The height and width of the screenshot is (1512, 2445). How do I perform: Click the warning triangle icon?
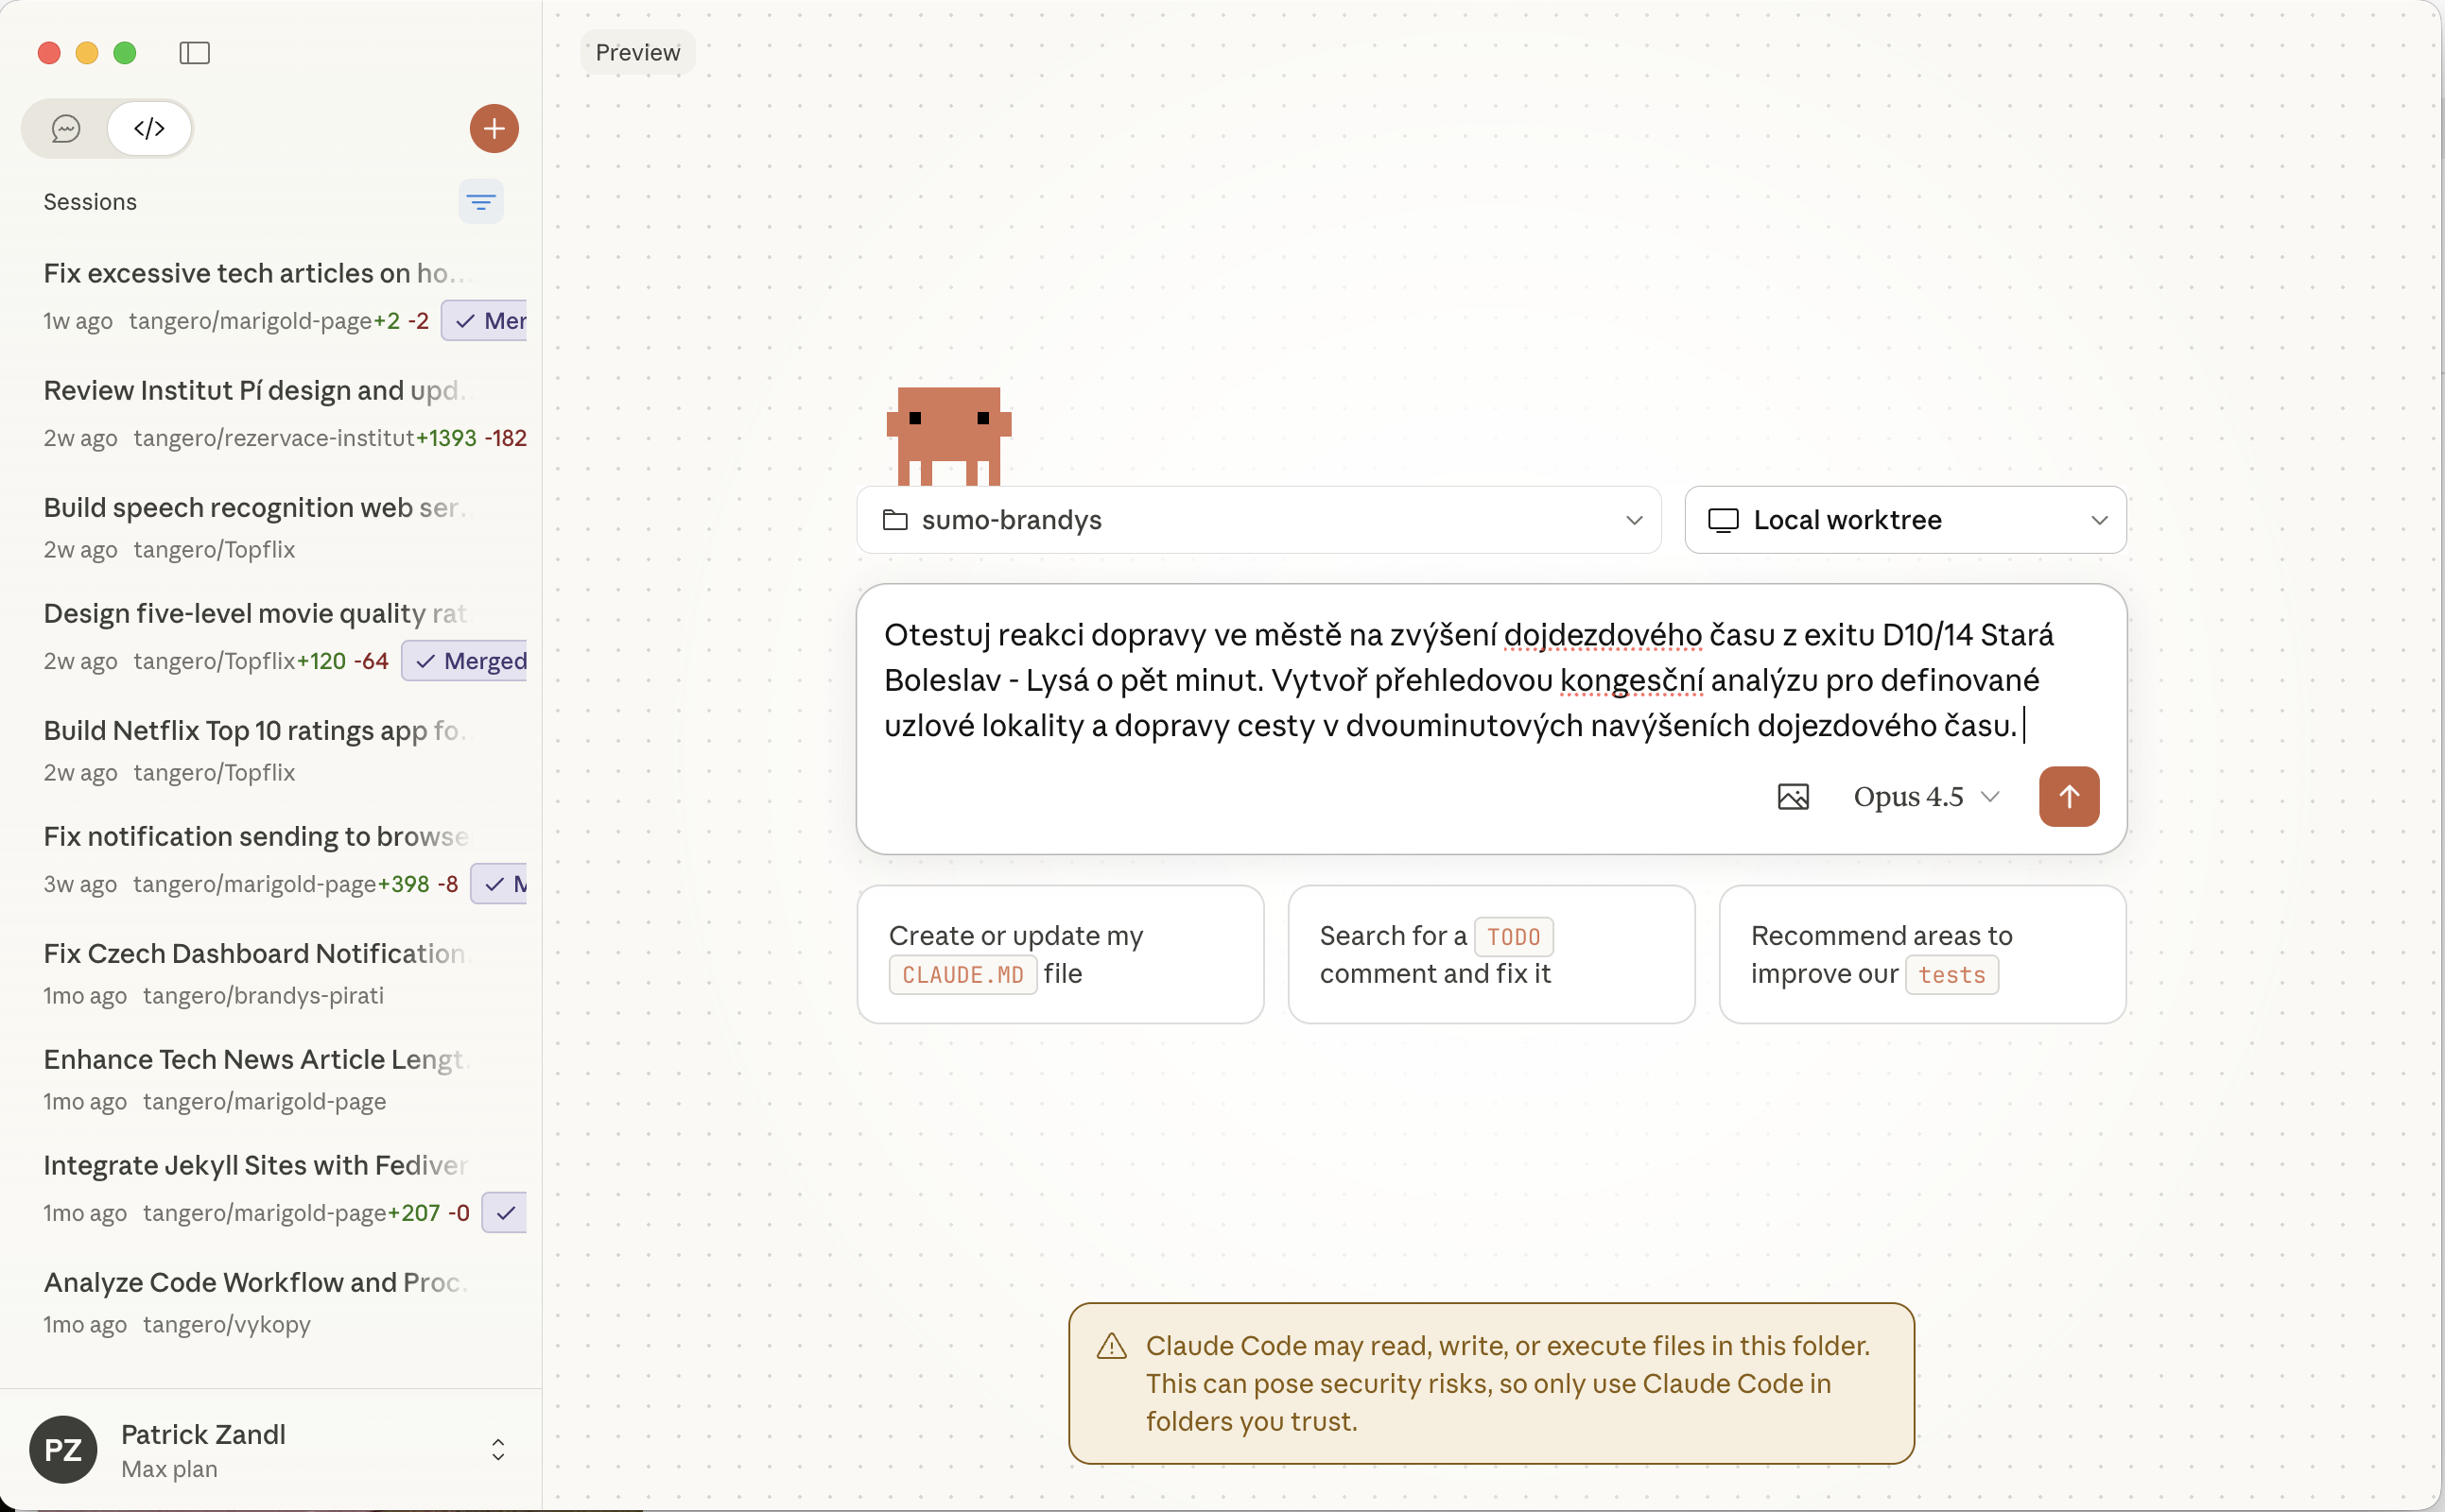(x=1112, y=1346)
